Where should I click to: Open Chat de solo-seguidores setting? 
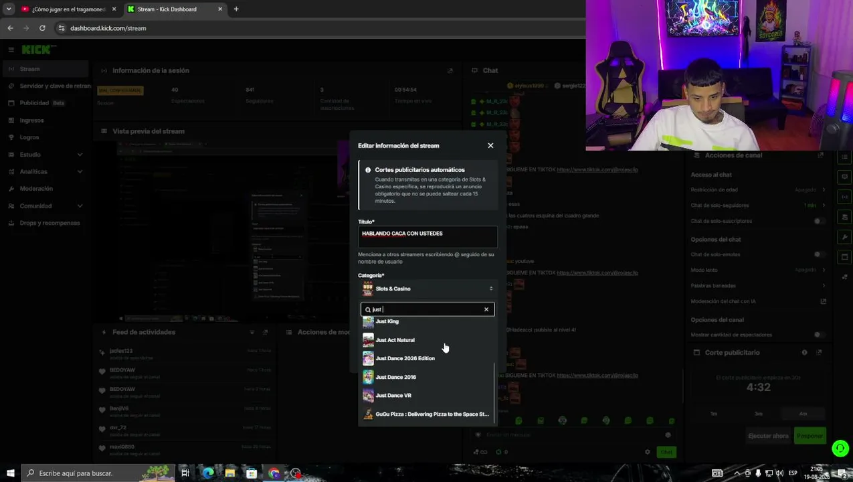click(758, 206)
